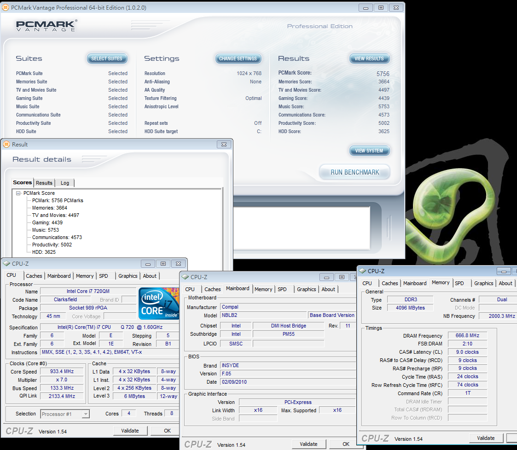Viewport: 517px width, 450px height.
Task: Click the Compal manufacturer field
Action: (x=288, y=307)
